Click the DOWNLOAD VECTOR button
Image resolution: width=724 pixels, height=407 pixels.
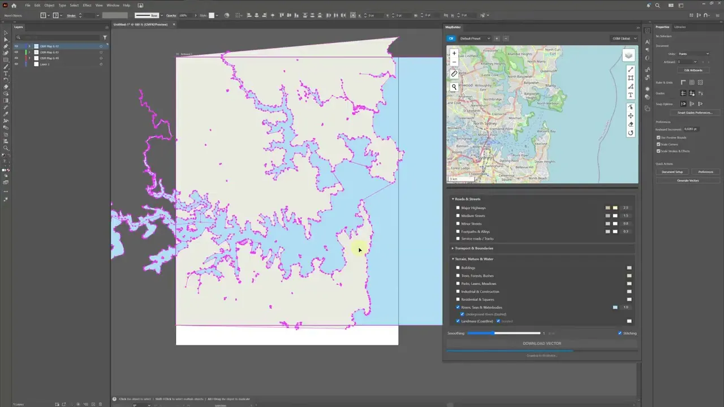(x=542, y=344)
